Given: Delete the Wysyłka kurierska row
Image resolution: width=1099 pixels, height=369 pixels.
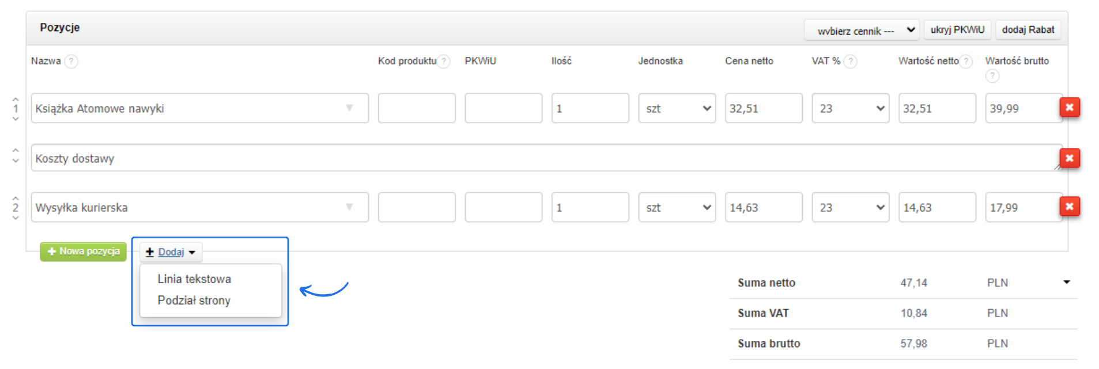Looking at the screenshot, I should [1069, 207].
